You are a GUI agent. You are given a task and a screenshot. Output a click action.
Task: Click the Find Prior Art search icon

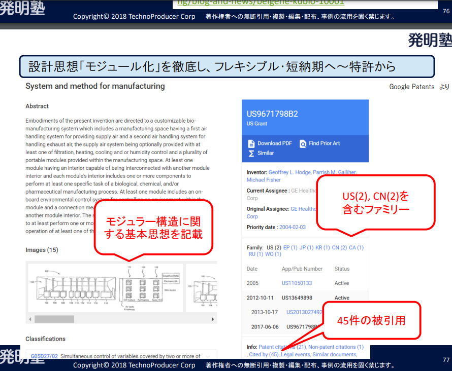pyautogui.click(x=303, y=143)
